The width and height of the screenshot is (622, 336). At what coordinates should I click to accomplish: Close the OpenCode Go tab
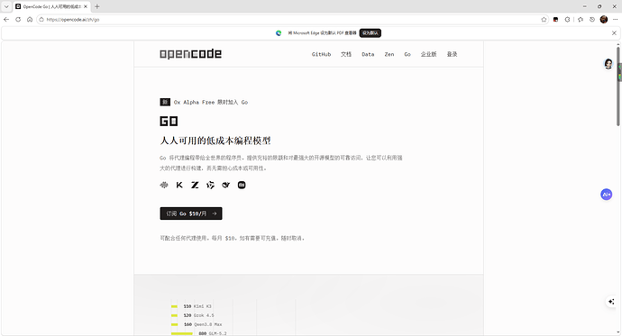pos(86,6)
